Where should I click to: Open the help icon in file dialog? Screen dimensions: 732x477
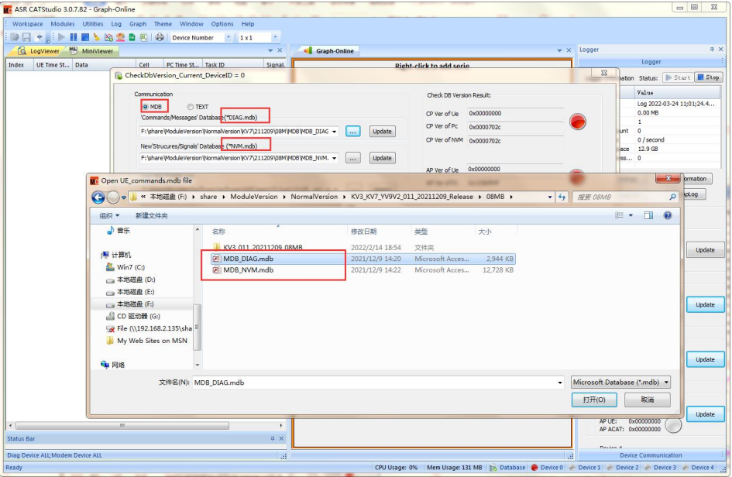tap(666, 215)
